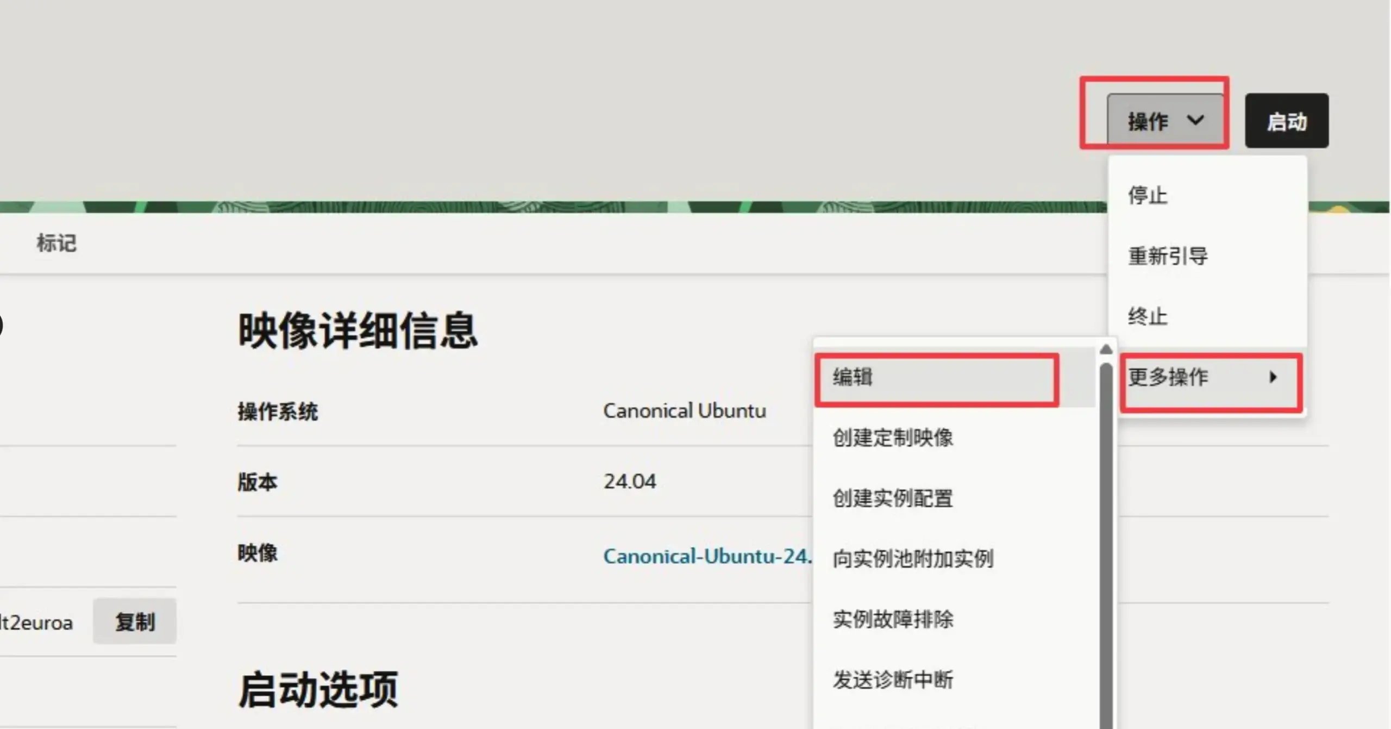Choose 创建定制映像 from the submenu

pyautogui.click(x=954, y=438)
